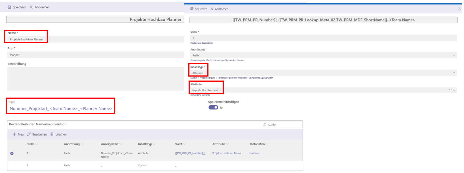The height and width of the screenshot is (173, 464).
Task: Click the Projekte Hochbau Teams attribute value
Action: click(x=206, y=90)
